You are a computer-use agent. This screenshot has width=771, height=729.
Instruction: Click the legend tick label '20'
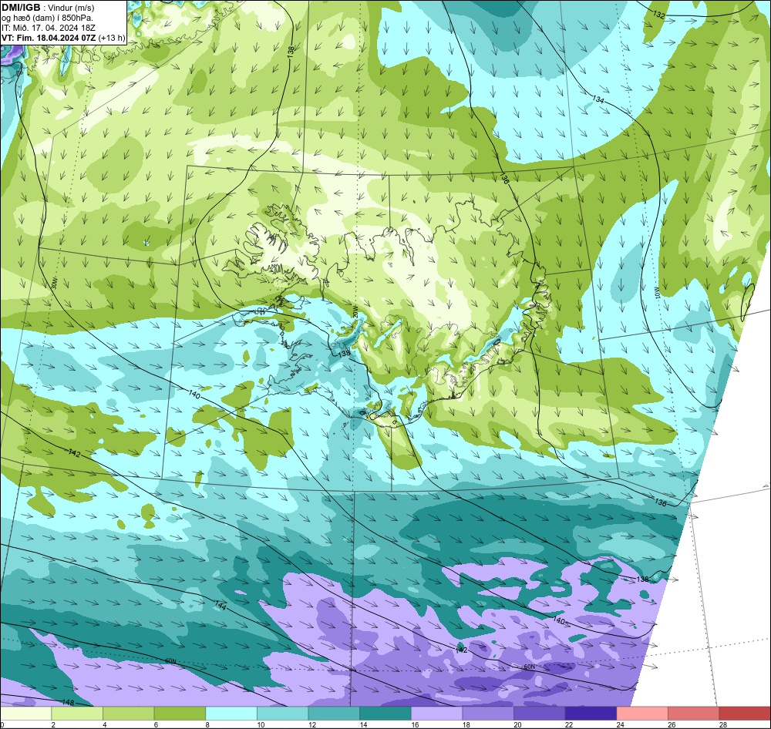(x=518, y=724)
